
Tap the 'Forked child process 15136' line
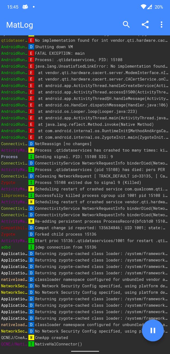(66, 234)
